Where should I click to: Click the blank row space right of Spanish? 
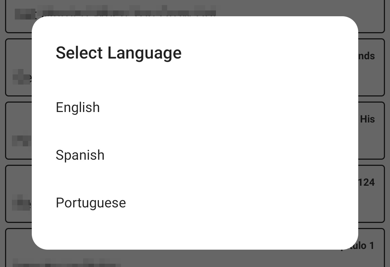pyautogui.click(x=235, y=155)
